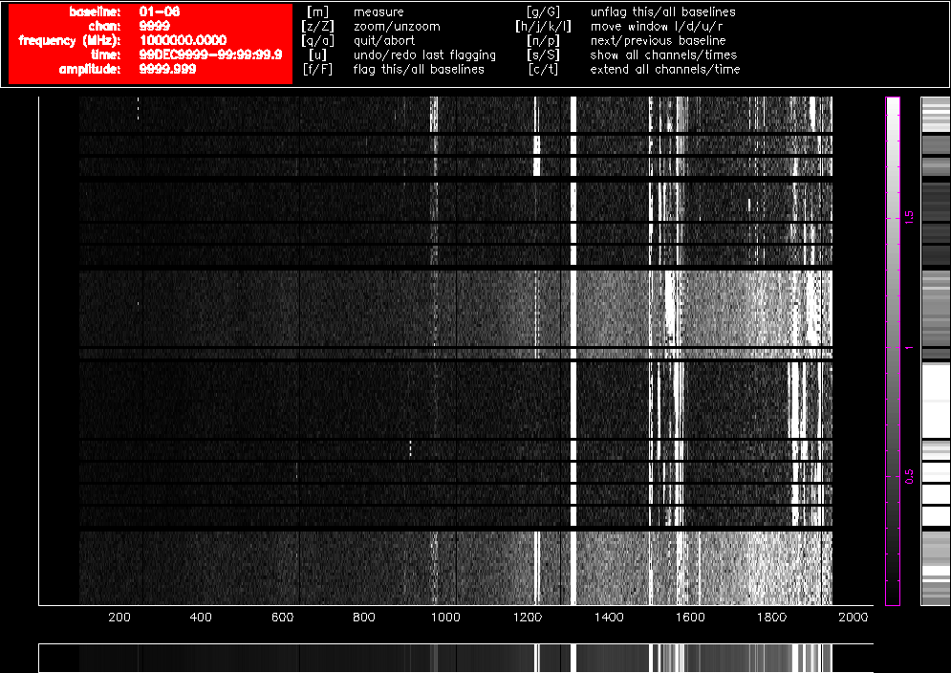
Task: Click the baseline 01-06 readout
Action: pyautogui.click(x=159, y=12)
